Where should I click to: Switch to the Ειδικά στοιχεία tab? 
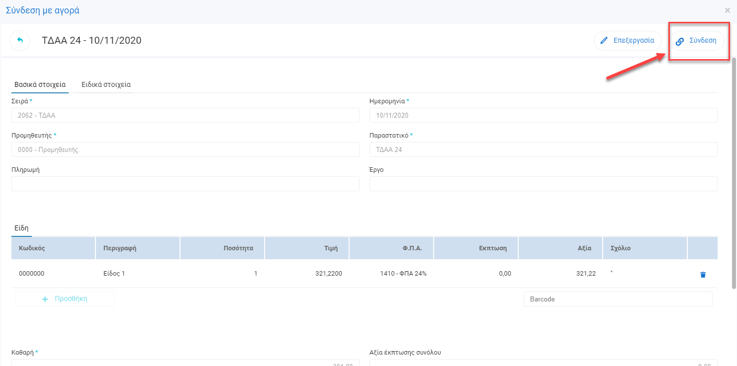pyautogui.click(x=106, y=84)
